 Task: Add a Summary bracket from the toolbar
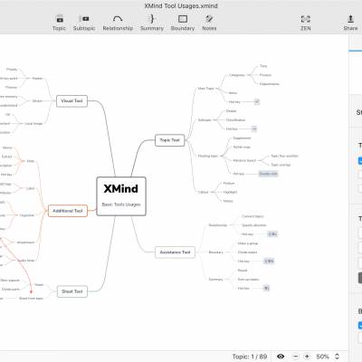pos(152,23)
